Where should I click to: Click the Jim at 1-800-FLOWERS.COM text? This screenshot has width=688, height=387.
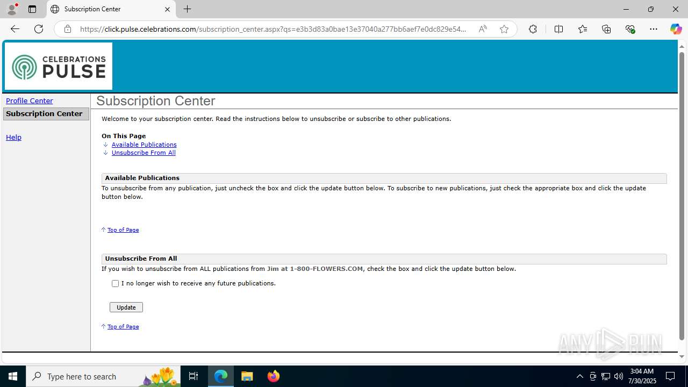[315, 269]
